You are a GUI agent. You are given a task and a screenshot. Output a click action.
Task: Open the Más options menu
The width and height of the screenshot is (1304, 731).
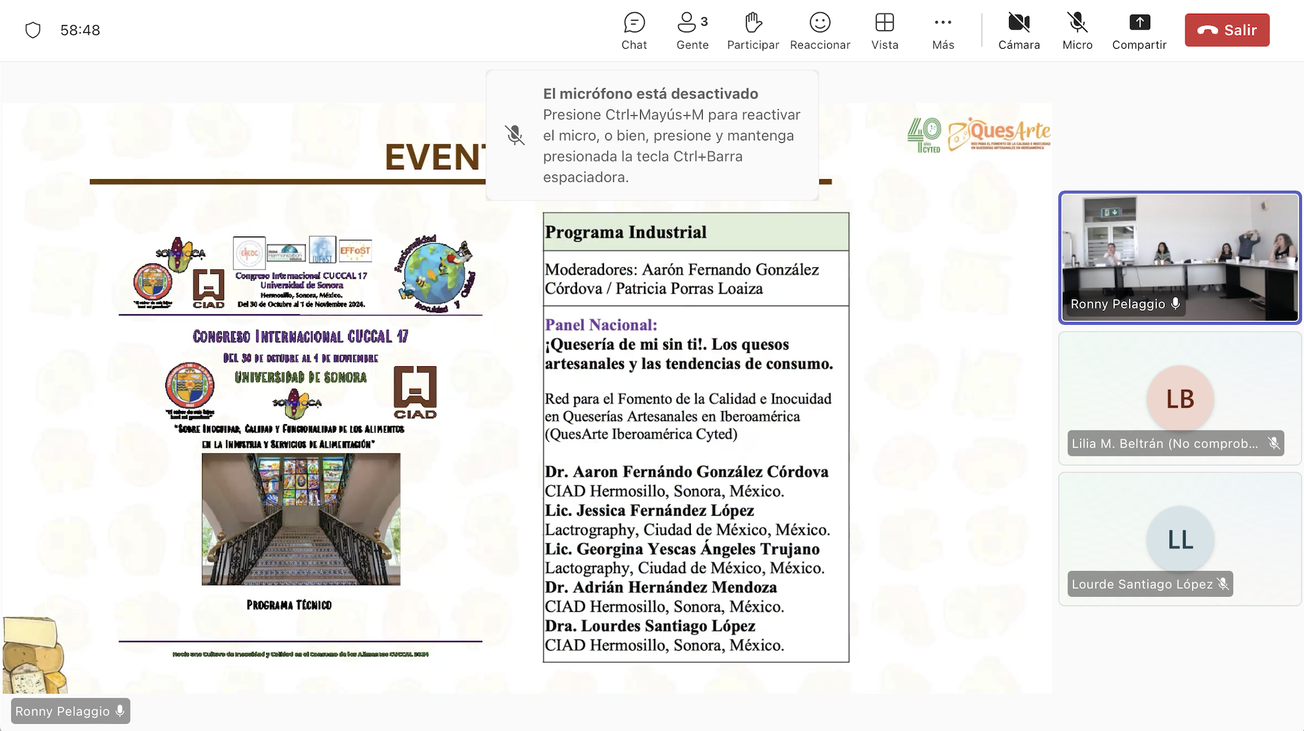(942, 30)
